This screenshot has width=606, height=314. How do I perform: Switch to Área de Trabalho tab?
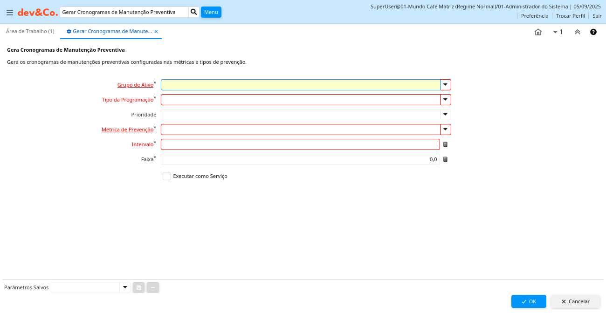click(x=30, y=31)
